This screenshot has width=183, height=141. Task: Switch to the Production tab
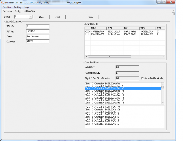8,11
